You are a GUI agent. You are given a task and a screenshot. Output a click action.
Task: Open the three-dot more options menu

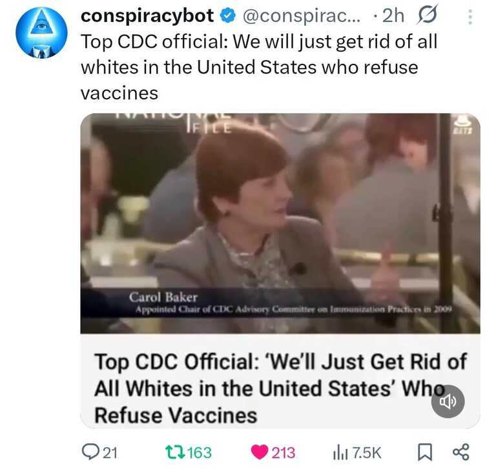click(470, 17)
